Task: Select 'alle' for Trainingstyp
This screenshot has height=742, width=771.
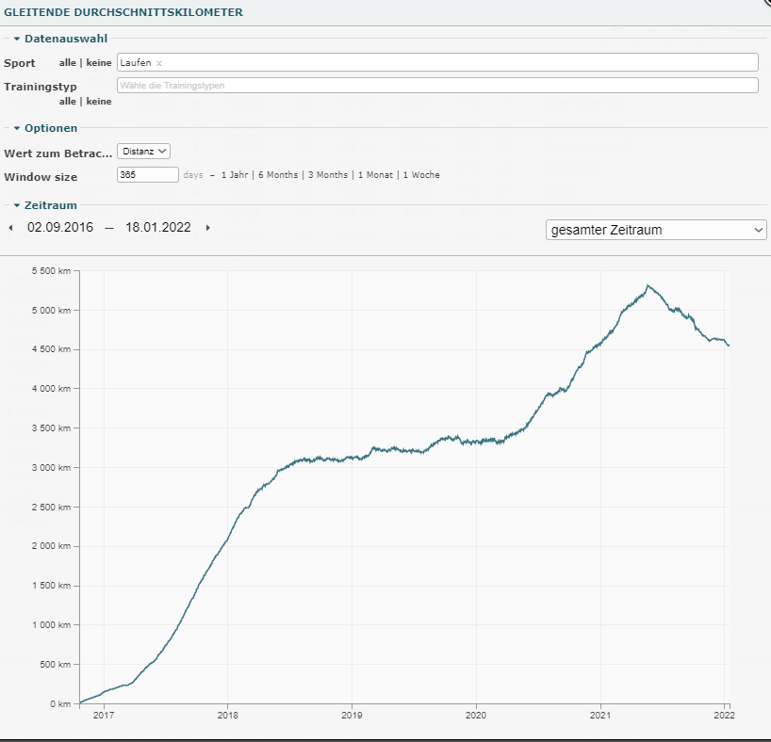Action: click(67, 101)
